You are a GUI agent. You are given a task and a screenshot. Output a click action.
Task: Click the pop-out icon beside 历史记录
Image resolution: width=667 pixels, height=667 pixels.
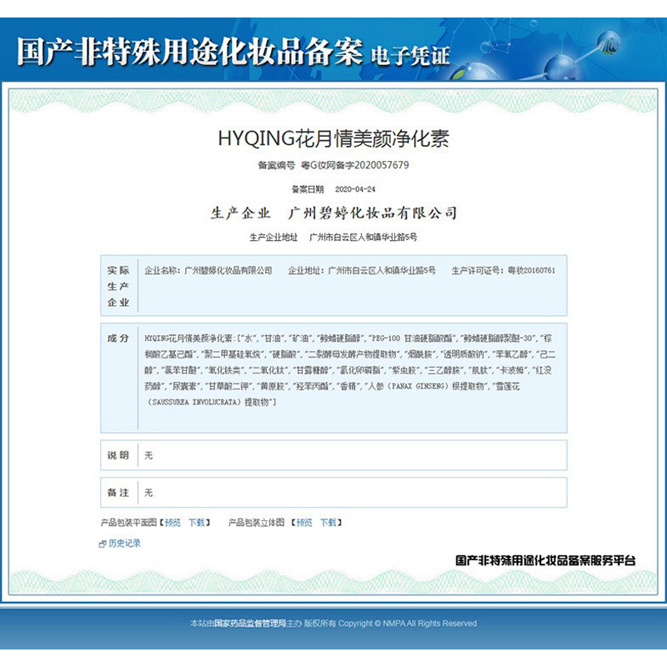pos(102,544)
